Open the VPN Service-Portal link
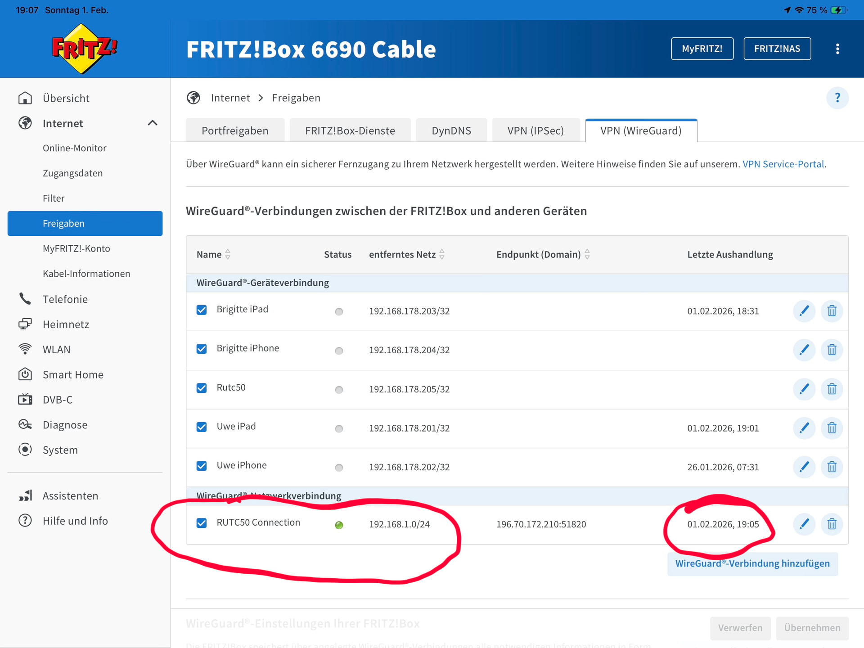Image resolution: width=864 pixels, height=648 pixels. click(x=783, y=164)
